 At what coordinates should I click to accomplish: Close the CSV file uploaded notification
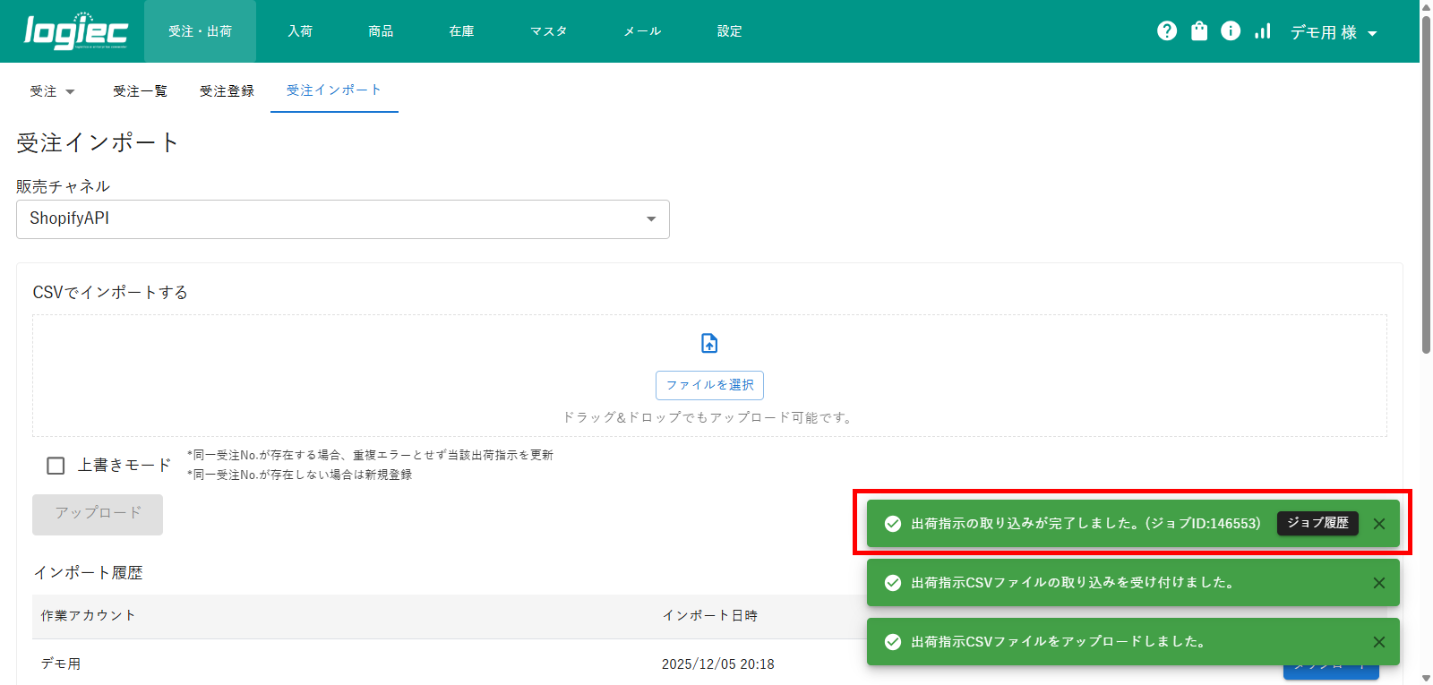(x=1379, y=642)
